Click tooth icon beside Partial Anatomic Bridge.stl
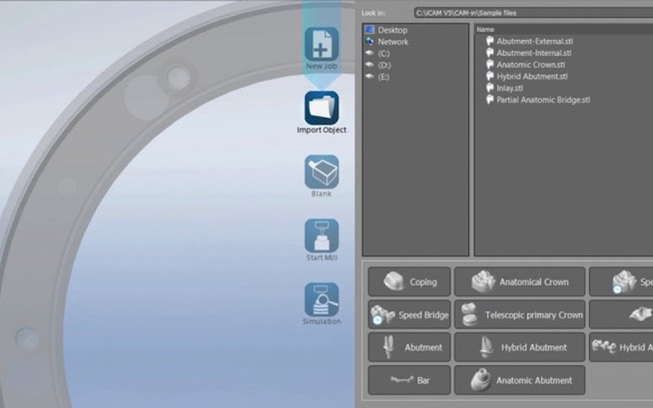This screenshot has width=653, height=408. click(489, 100)
